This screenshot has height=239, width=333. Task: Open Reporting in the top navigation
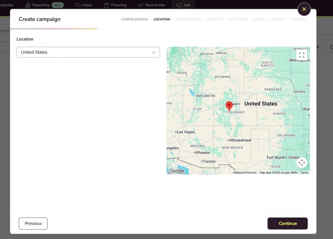(x=41, y=5)
